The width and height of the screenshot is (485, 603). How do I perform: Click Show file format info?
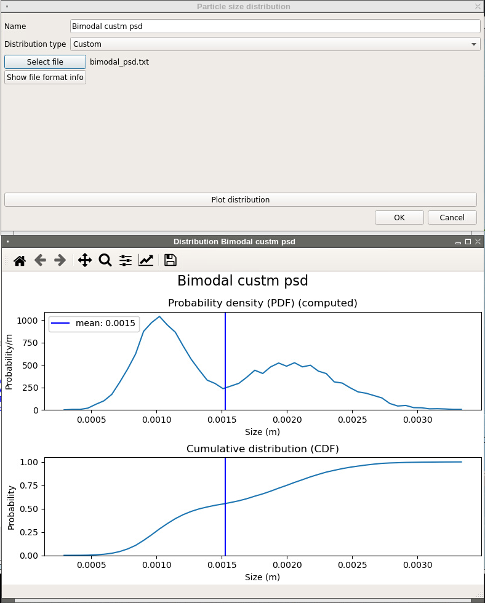point(45,78)
